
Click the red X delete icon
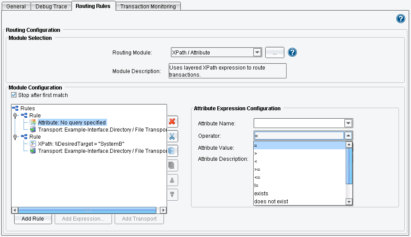click(172, 121)
